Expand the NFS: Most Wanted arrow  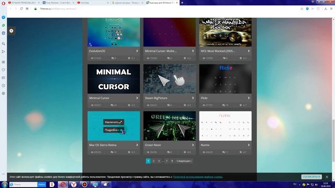249,51
